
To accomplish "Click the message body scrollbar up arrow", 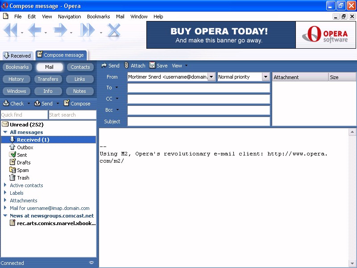I will click(352, 132).
